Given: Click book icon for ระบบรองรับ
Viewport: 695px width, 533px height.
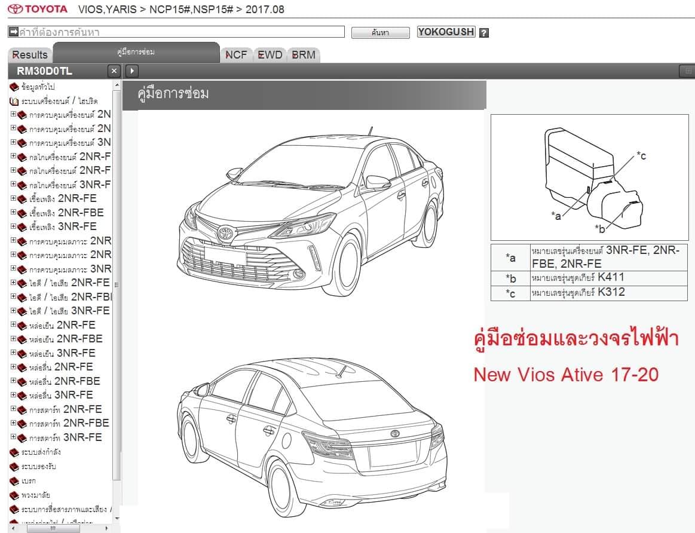Looking at the screenshot, I should pyautogui.click(x=14, y=467).
